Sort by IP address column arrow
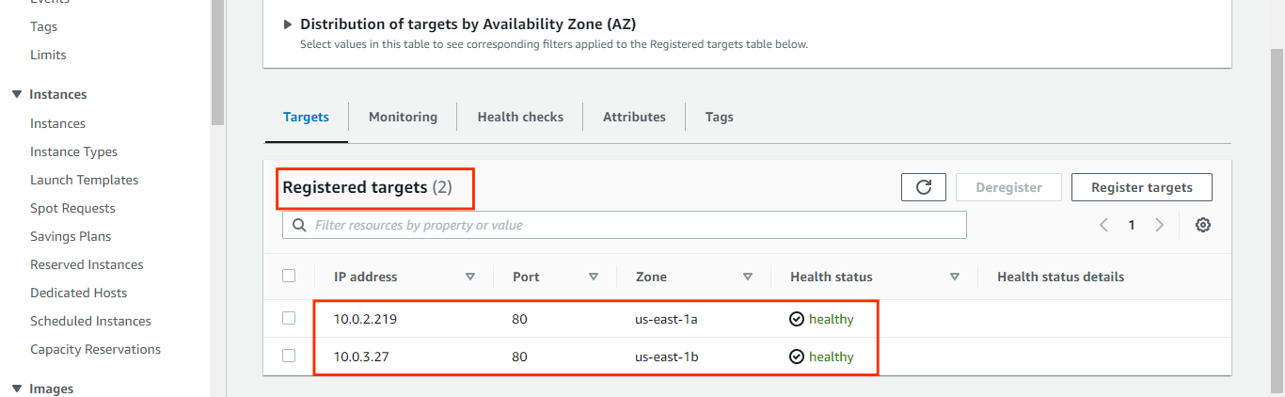 pyautogui.click(x=470, y=277)
